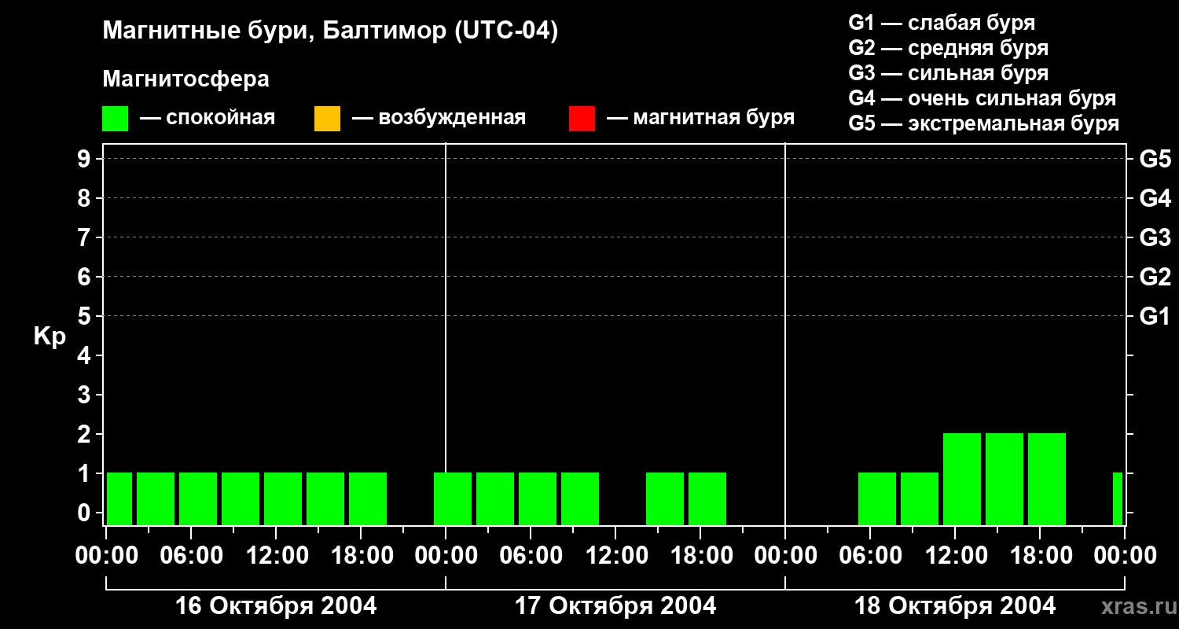Click the '12:00' tick label under 17 Октября
Image resolution: width=1179 pixels, height=629 pixels.
[615, 556]
